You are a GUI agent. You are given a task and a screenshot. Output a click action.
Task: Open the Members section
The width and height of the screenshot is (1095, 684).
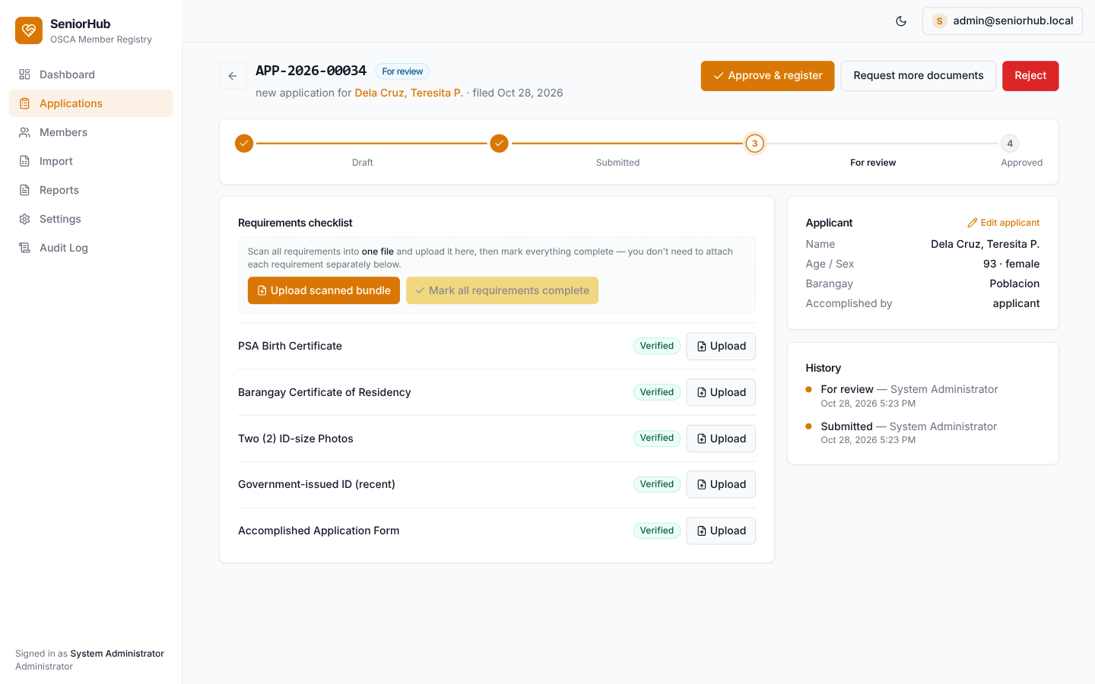[90, 132]
